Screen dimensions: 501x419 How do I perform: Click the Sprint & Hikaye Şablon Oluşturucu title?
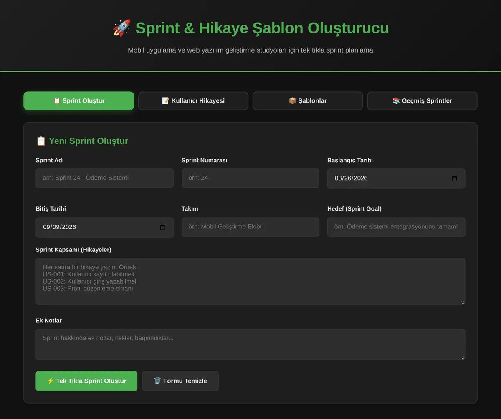pos(262,28)
